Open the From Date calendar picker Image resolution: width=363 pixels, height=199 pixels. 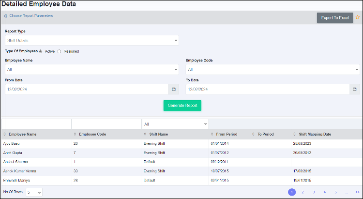coord(174,90)
